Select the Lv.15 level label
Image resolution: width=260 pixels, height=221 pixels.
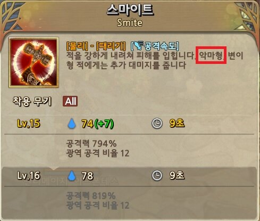[x=29, y=124]
